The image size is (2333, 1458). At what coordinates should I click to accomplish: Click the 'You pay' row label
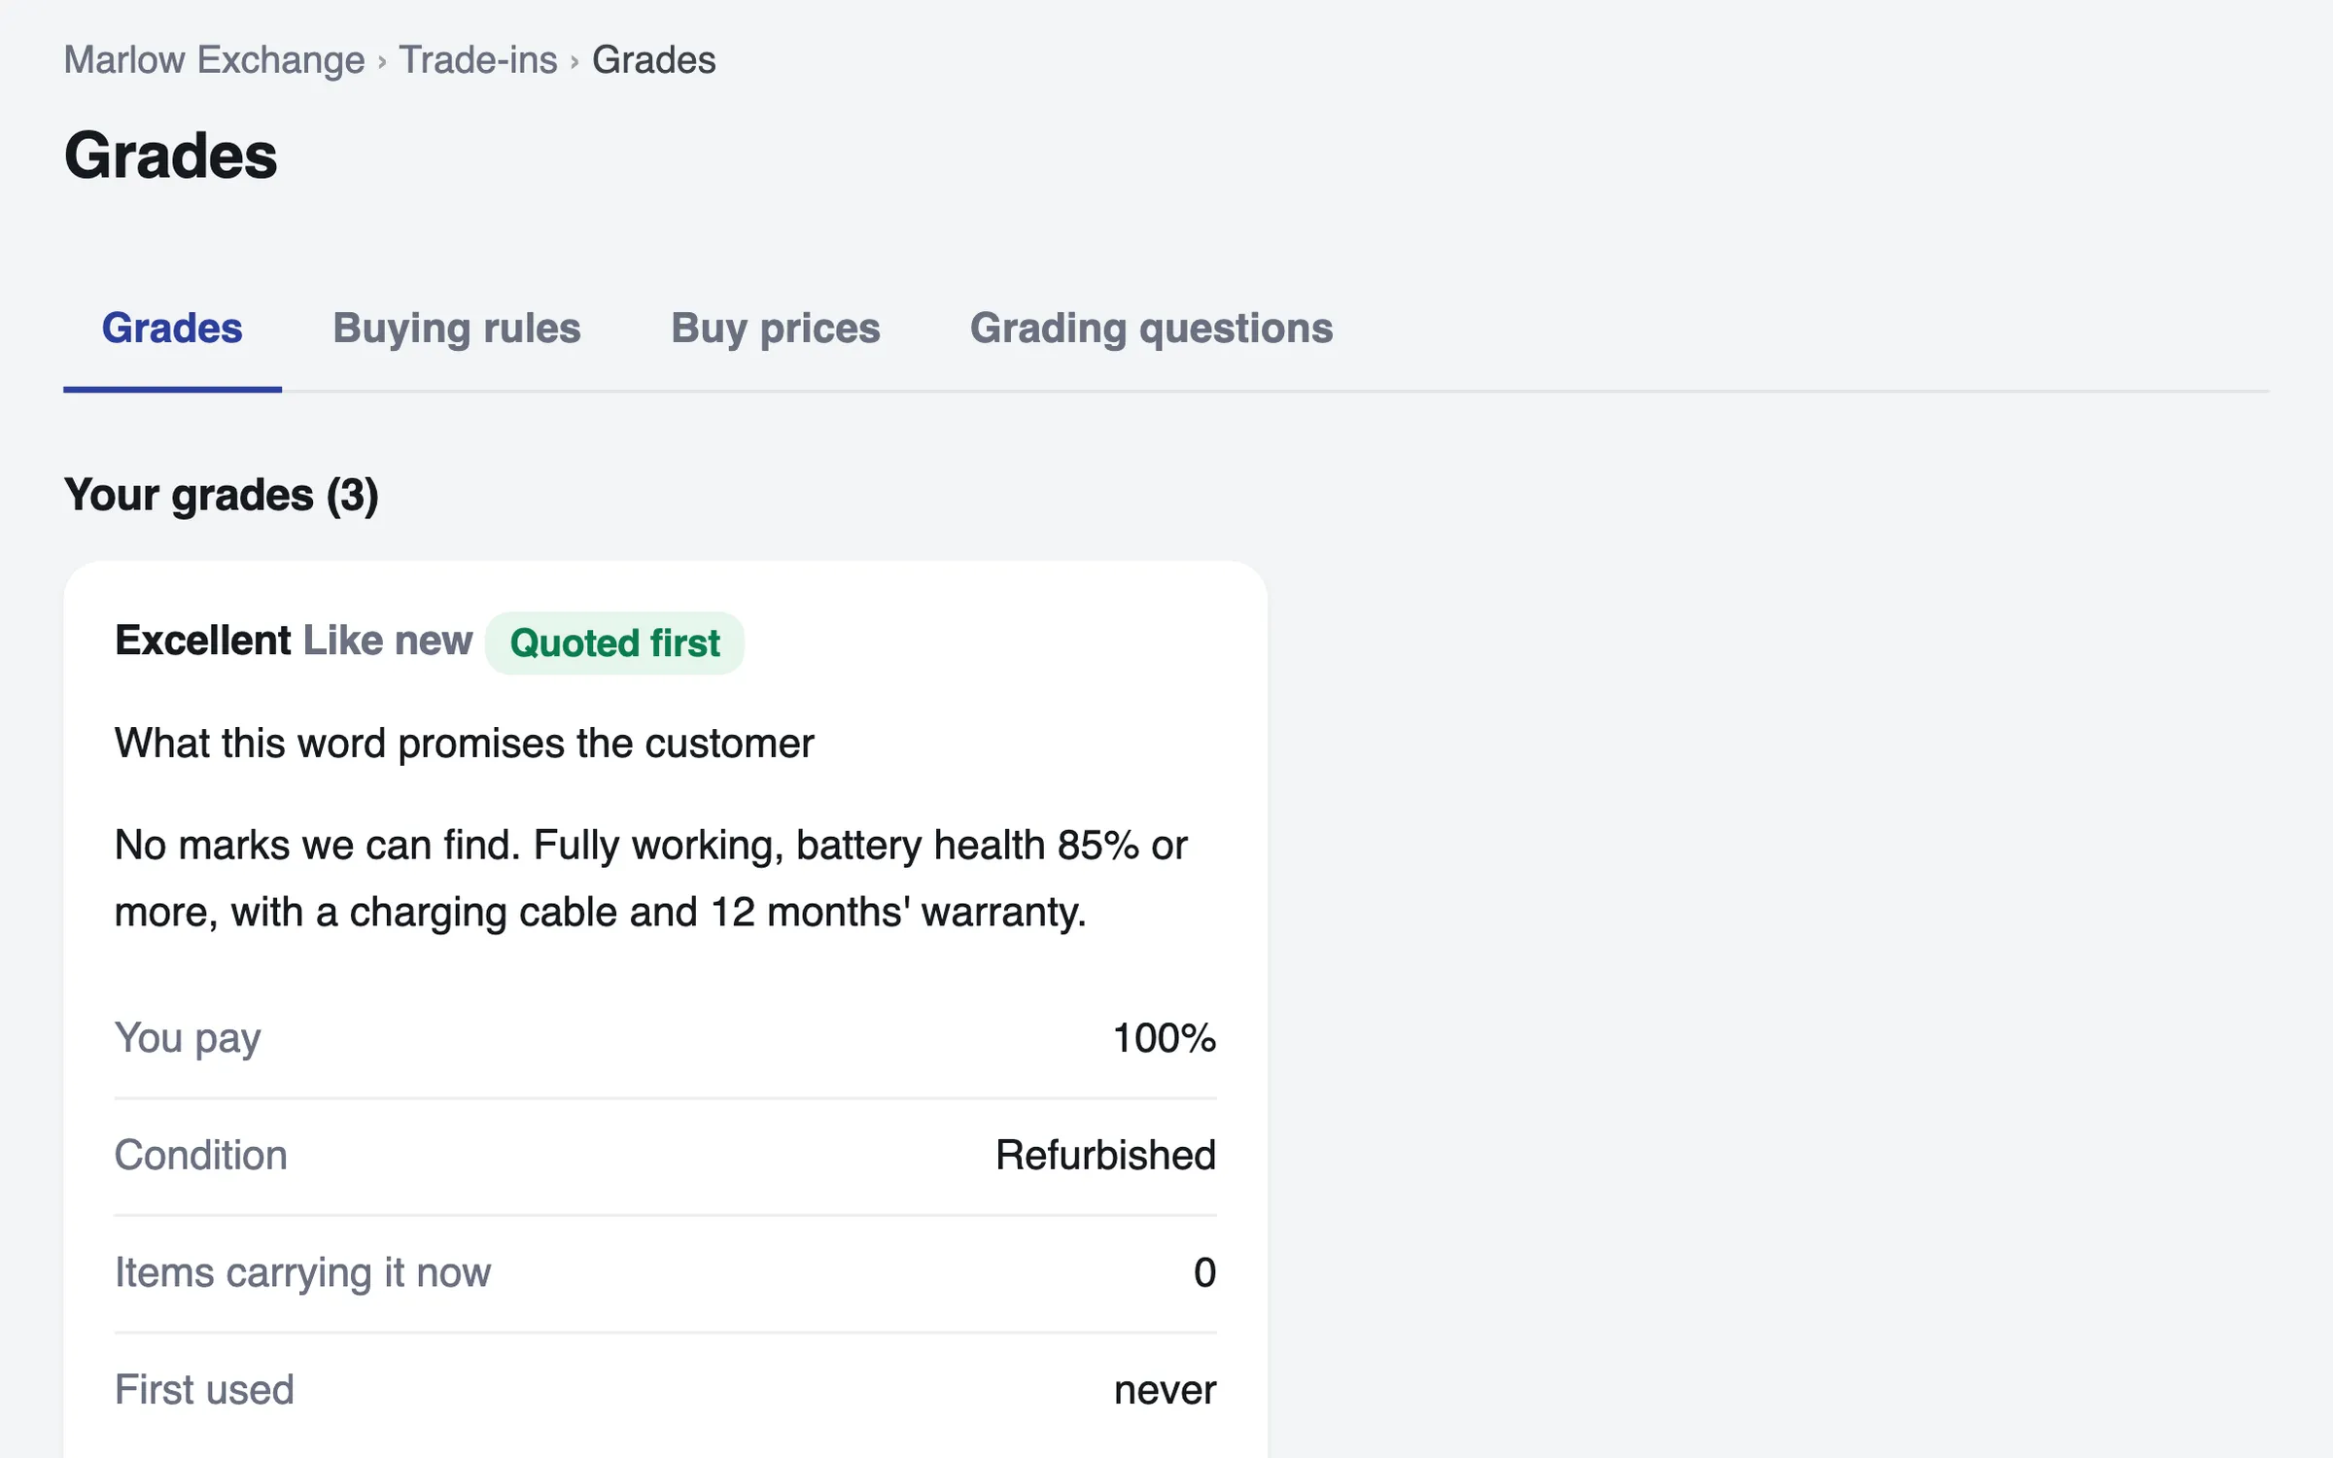tap(188, 1038)
